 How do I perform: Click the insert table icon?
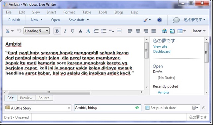[x=180, y=31]
